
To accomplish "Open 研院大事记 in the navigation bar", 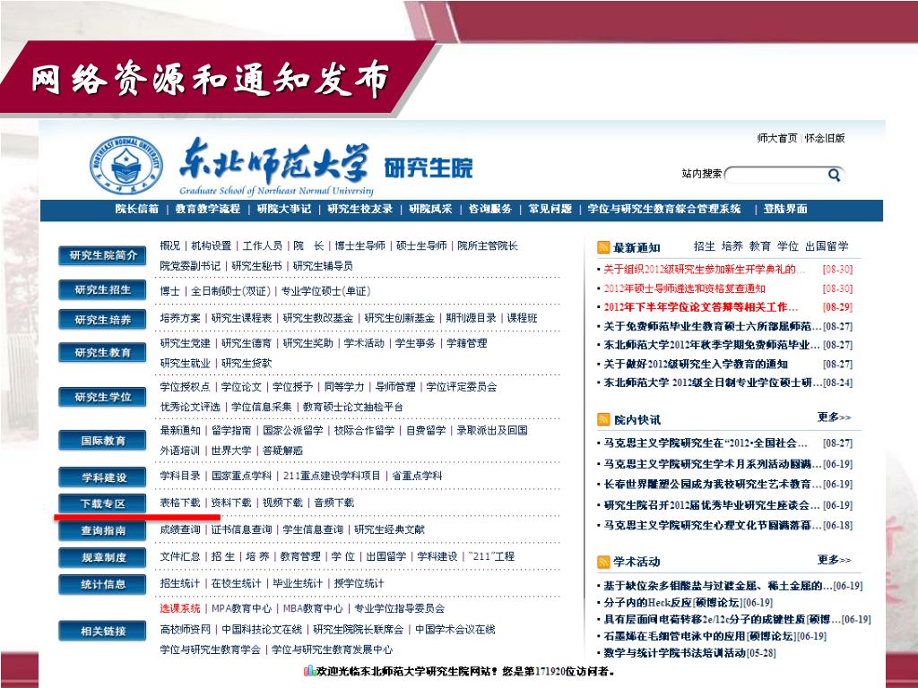I will (x=284, y=209).
